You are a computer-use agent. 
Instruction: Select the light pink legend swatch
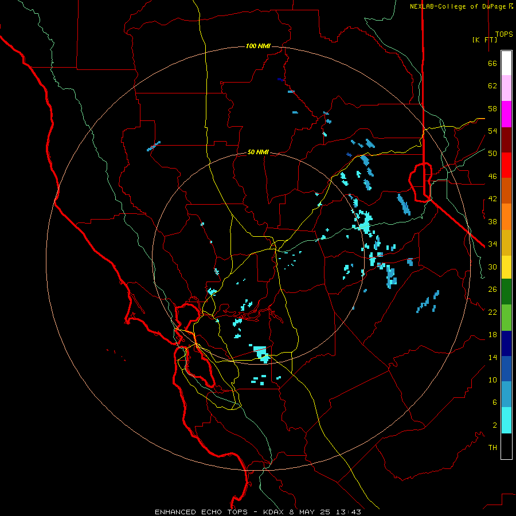point(506,88)
